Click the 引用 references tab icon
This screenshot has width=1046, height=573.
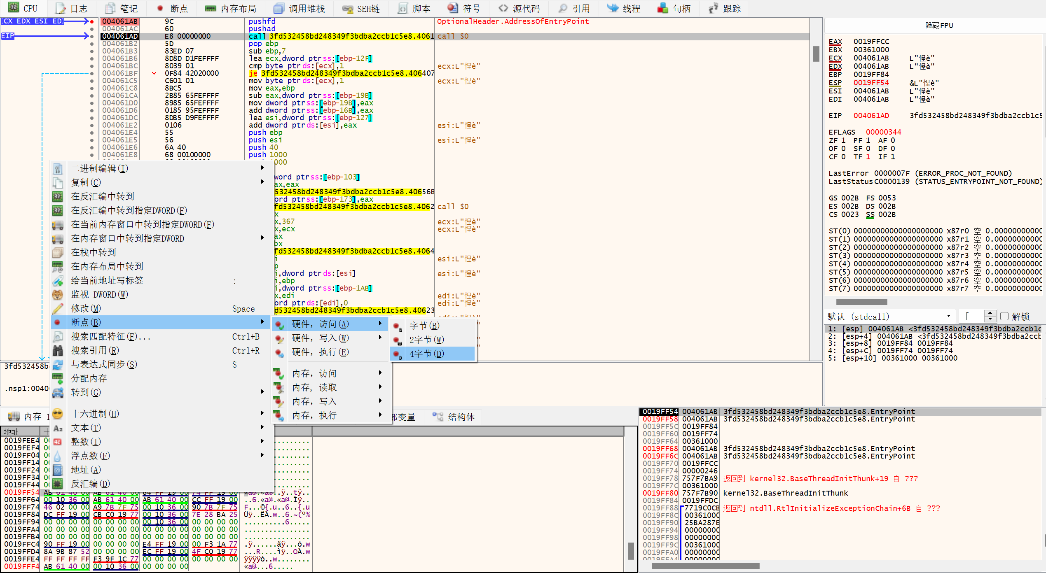pyautogui.click(x=562, y=8)
